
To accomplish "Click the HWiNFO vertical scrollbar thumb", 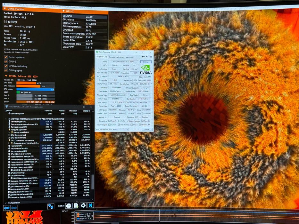I will [x=93, y=182].
